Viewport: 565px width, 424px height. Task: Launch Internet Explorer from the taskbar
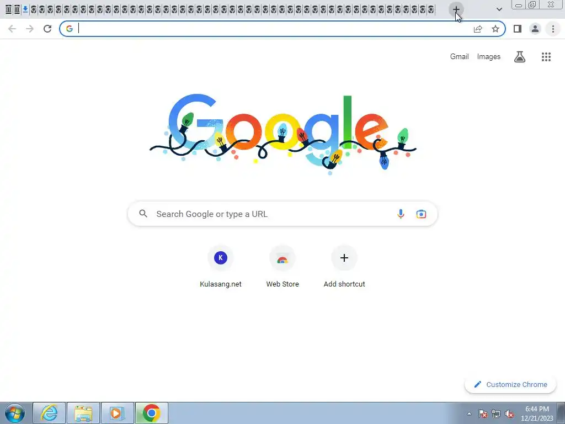(49, 413)
